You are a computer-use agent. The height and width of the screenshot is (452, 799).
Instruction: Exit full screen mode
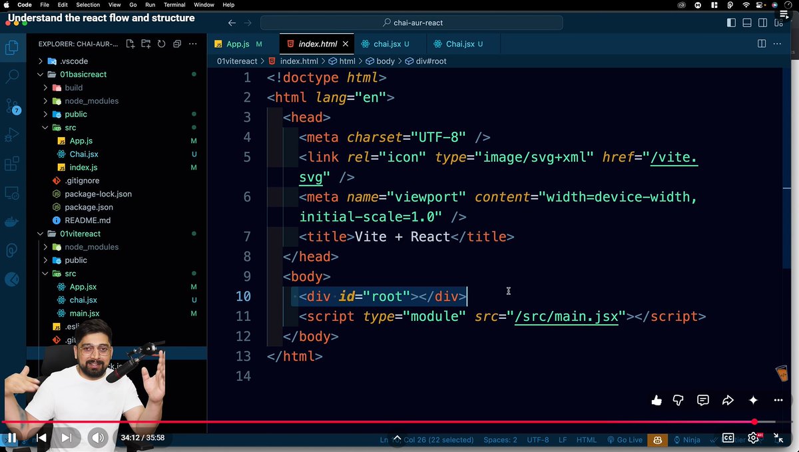(x=778, y=437)
